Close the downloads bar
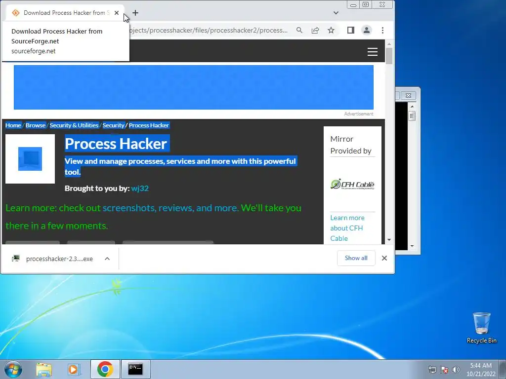 [x=384, y=258]
